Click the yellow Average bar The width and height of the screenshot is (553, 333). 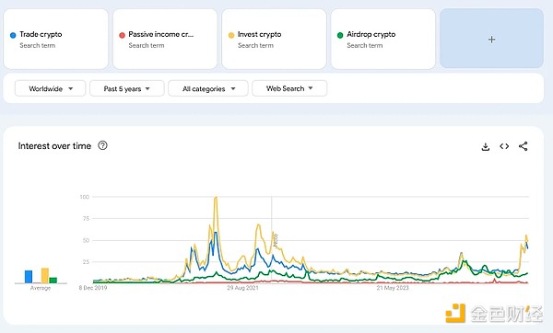coord(45,276)
